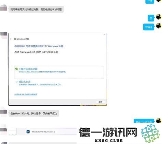
Task: Click the MicroStation V8i app icon
Action: pyautogui.click(x=28, y=132)
